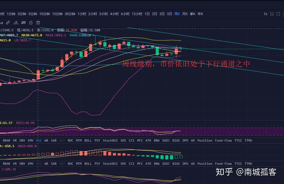Click the exit fullscreen arrows icon
The image size is (284, 184).
(x=272, y=14)
